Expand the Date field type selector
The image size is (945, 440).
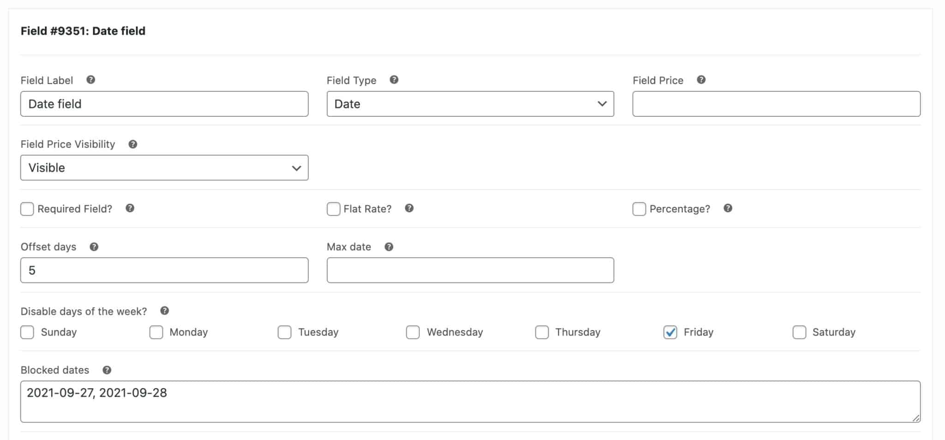click(x=470, y=104)
